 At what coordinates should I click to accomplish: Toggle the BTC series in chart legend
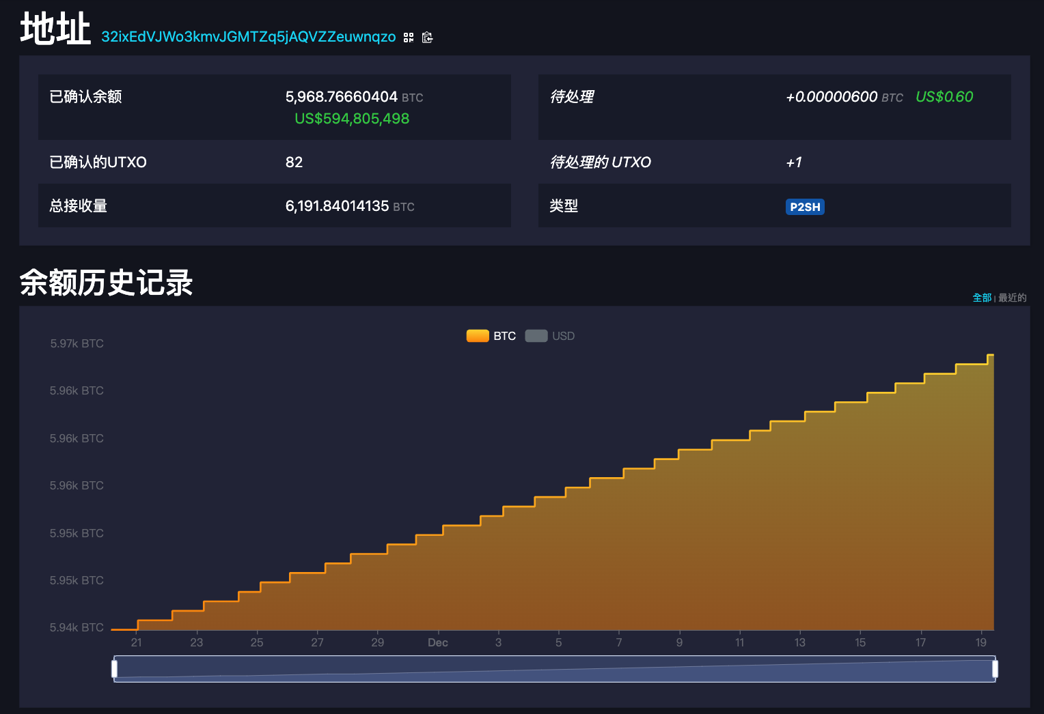(x=491, y=336)
